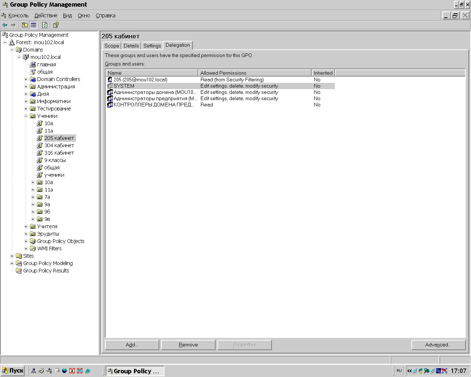This screenshot has width=471, height=377.
Task: Click the group icon beside SYSTEM
Action: tap(110, 86)
